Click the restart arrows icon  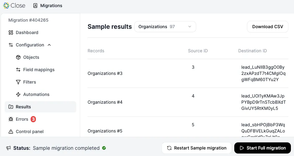pyautogui.click(x=169, y=148)
